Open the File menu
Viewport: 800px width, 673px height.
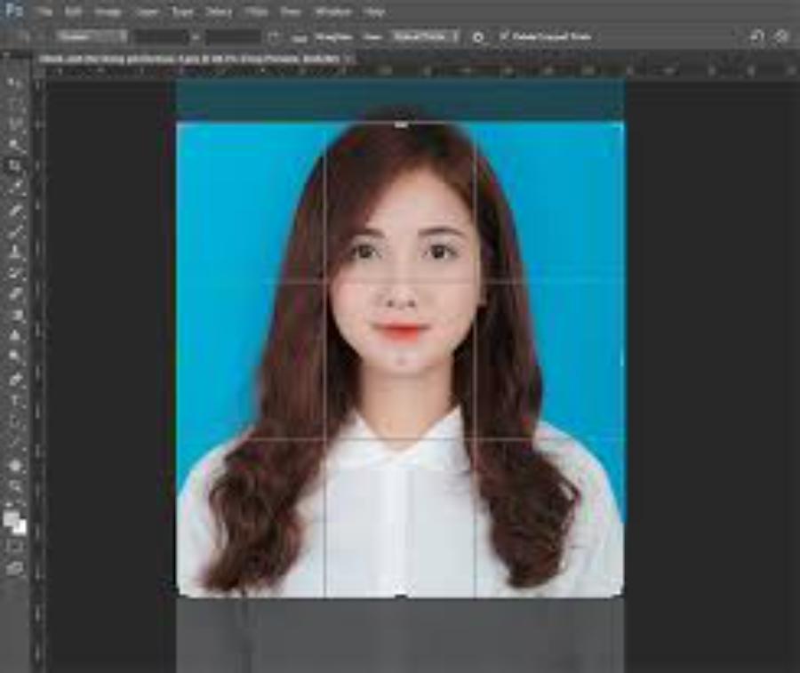(45, 11)
